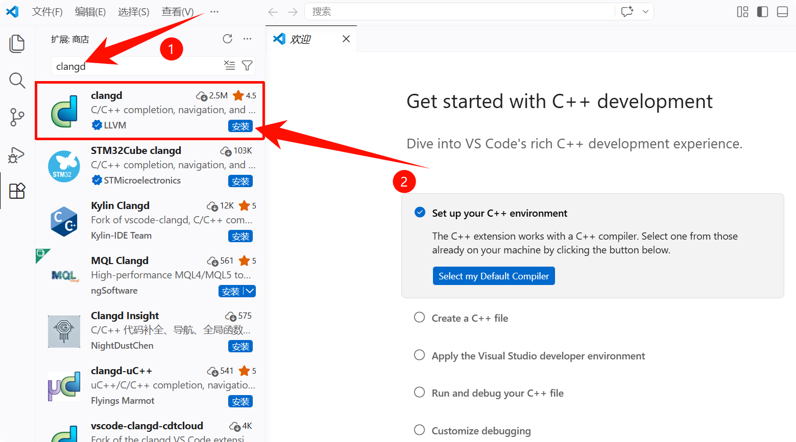Click the Kylin Clangd hexagon logo
Viewport: 796px width, 442px height.
[64, 221]
